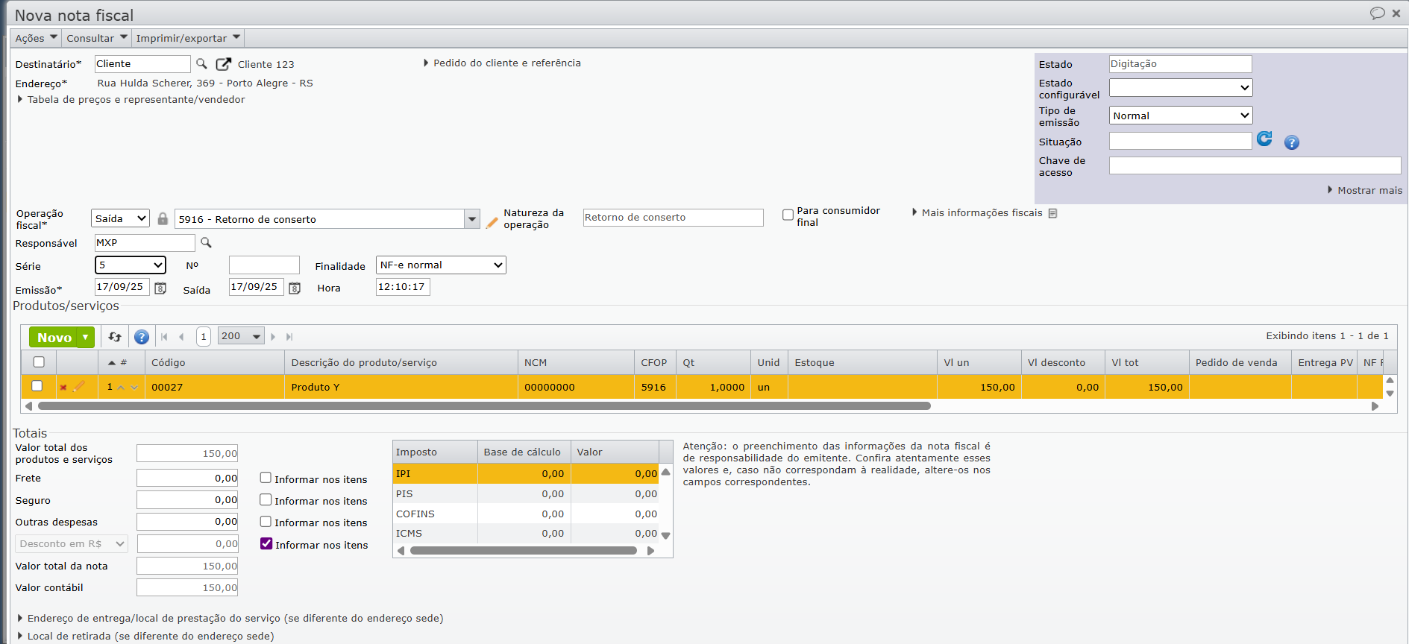
Task: Click the green Novo button
Action: point(54,338)
